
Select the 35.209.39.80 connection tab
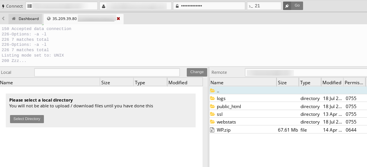point(84,19)
